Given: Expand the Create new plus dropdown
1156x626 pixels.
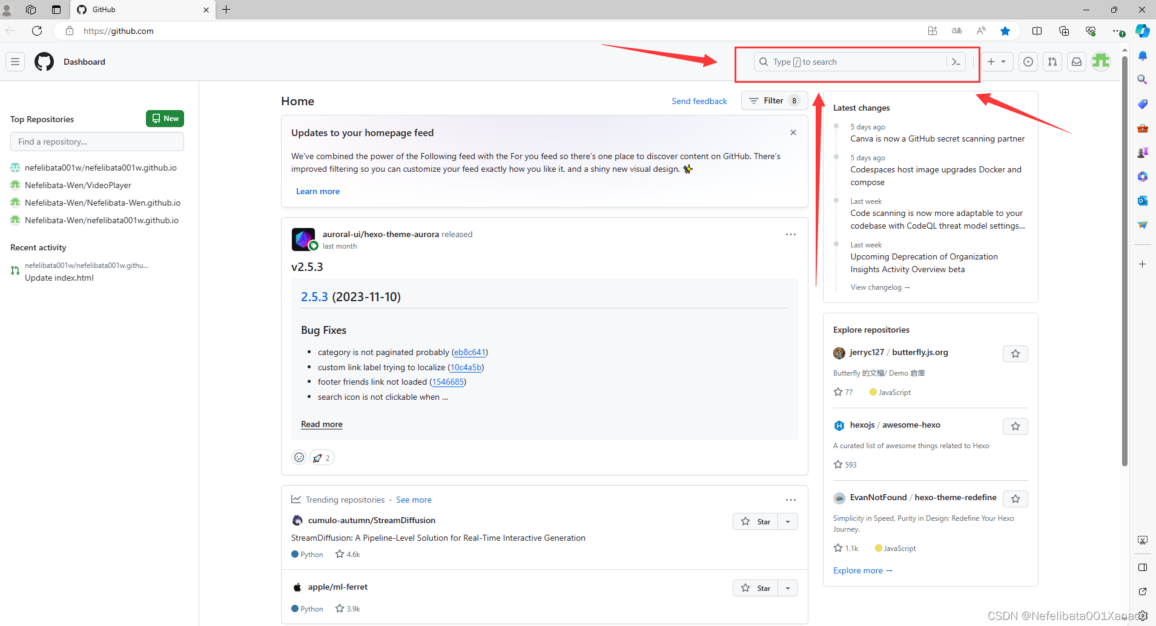Looking at the screenshot, I should 997,62.
